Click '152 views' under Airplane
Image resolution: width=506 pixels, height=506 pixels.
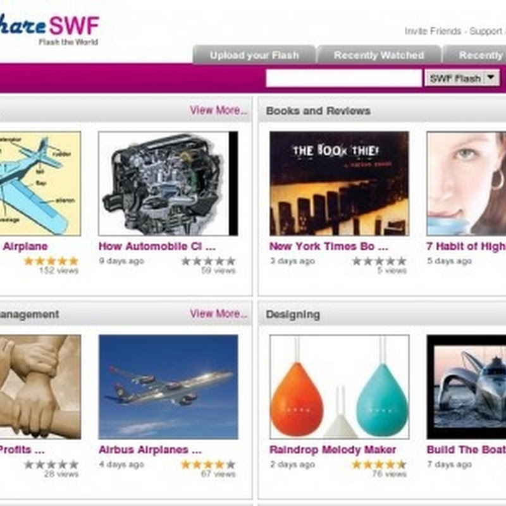[59, 271]
